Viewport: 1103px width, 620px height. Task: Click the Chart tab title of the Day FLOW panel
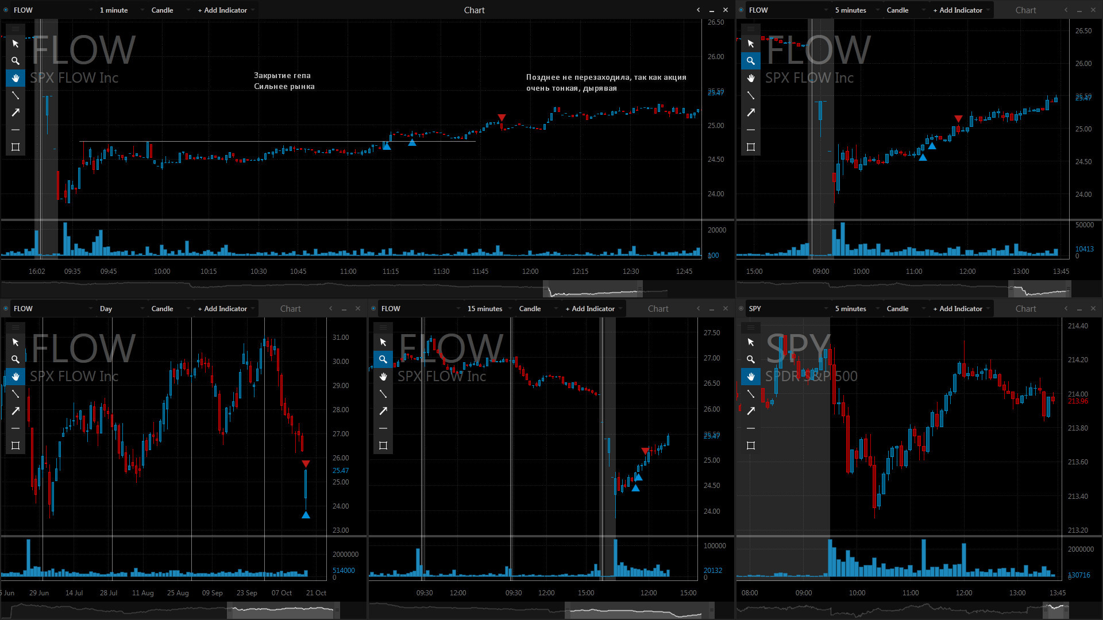pos(290,309)
